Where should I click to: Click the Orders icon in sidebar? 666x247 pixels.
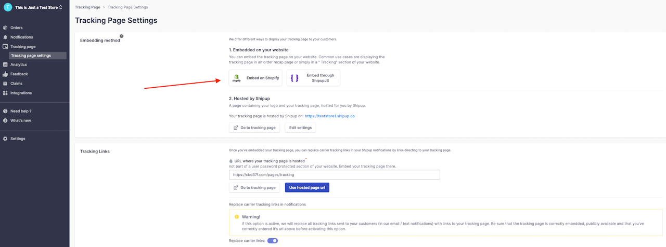click(5, 28)
